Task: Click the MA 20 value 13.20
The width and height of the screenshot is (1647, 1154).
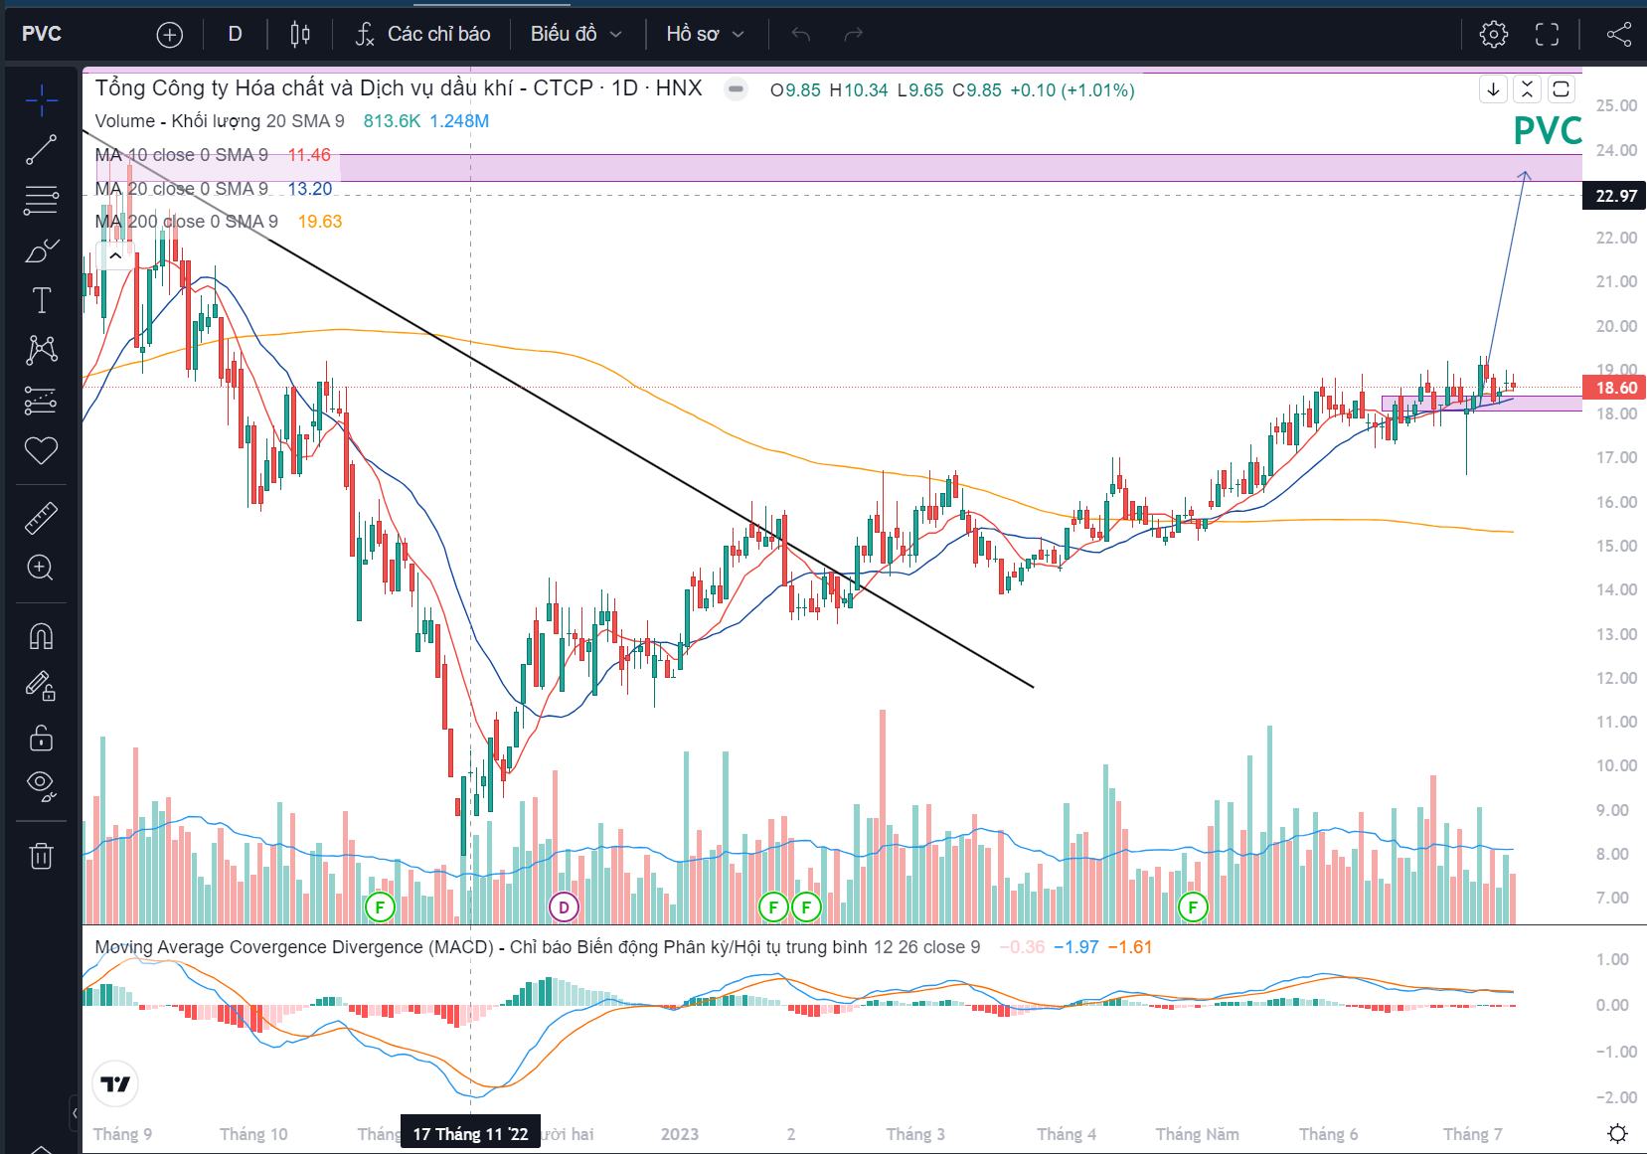Action: pyautogui.click(x=310, y=189)
